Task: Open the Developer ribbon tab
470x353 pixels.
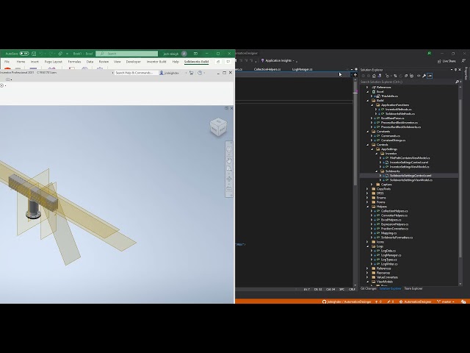Action: click(134, 62)
